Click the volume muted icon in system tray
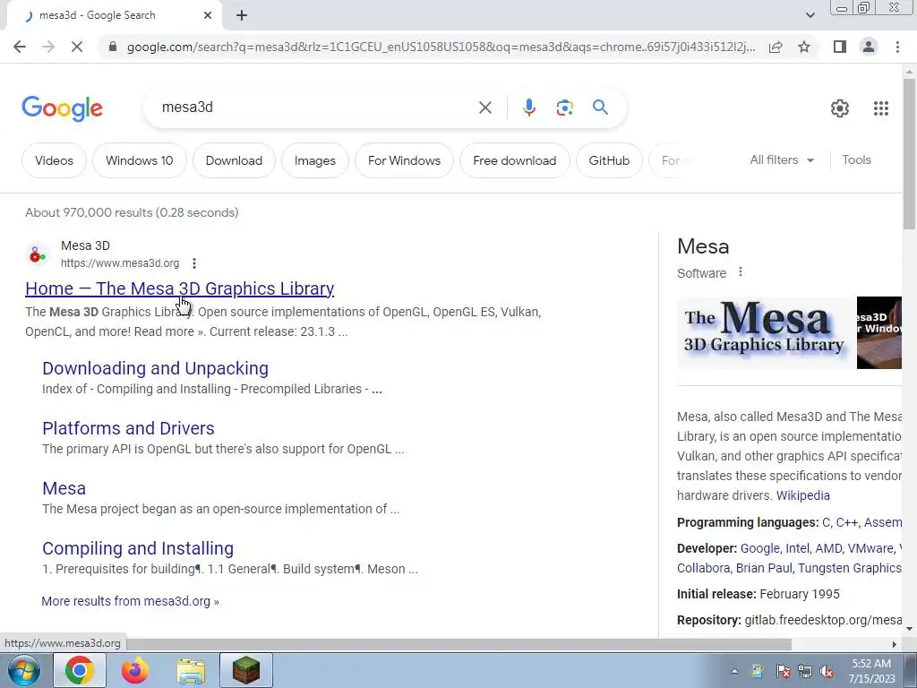The width and height of the screenshot is (917, 688). pos(827,672)
